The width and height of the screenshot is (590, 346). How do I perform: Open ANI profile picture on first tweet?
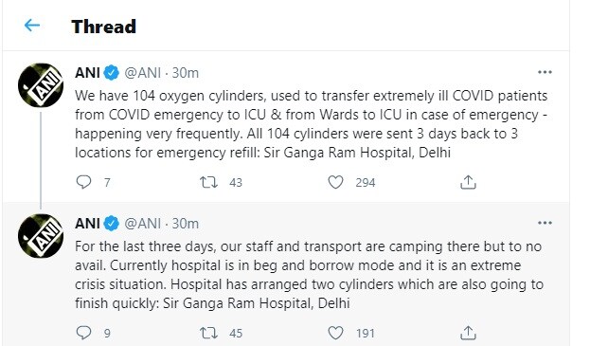41,85
